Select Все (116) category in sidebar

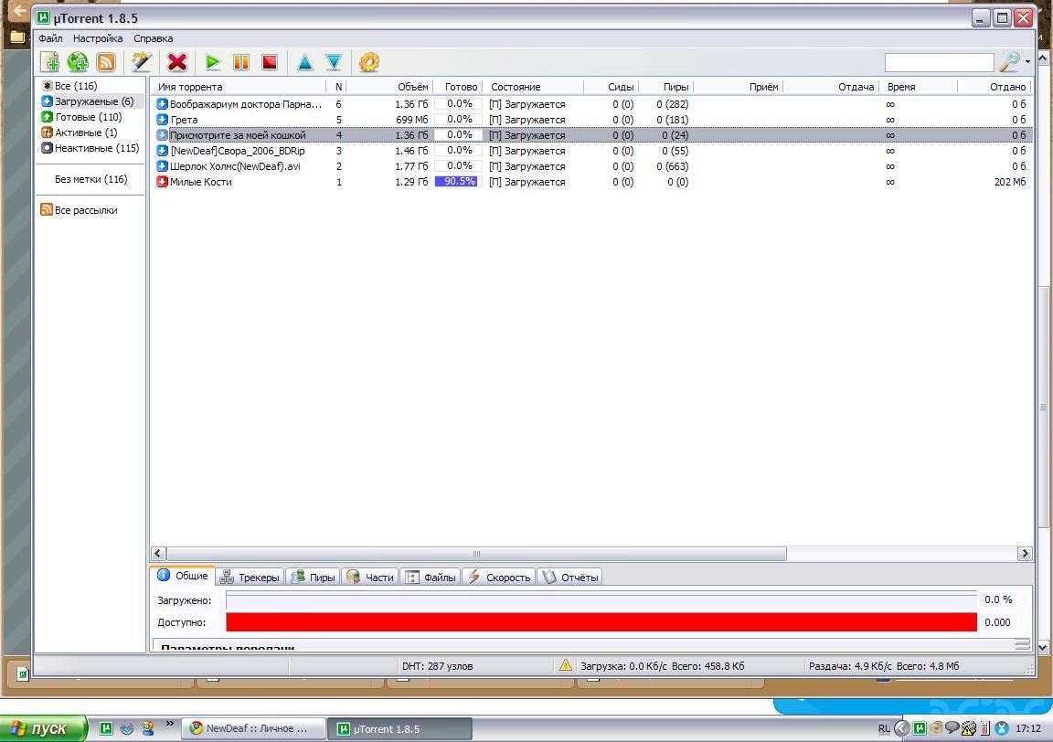click(x=75, y=86)
